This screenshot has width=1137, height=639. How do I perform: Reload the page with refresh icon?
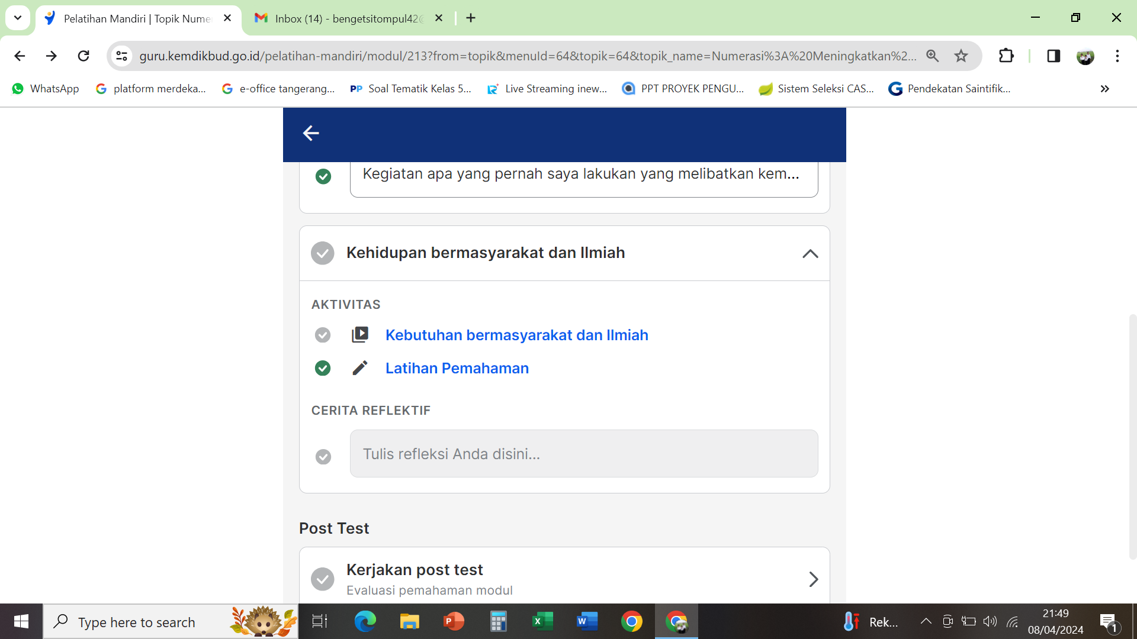[83, 56]
